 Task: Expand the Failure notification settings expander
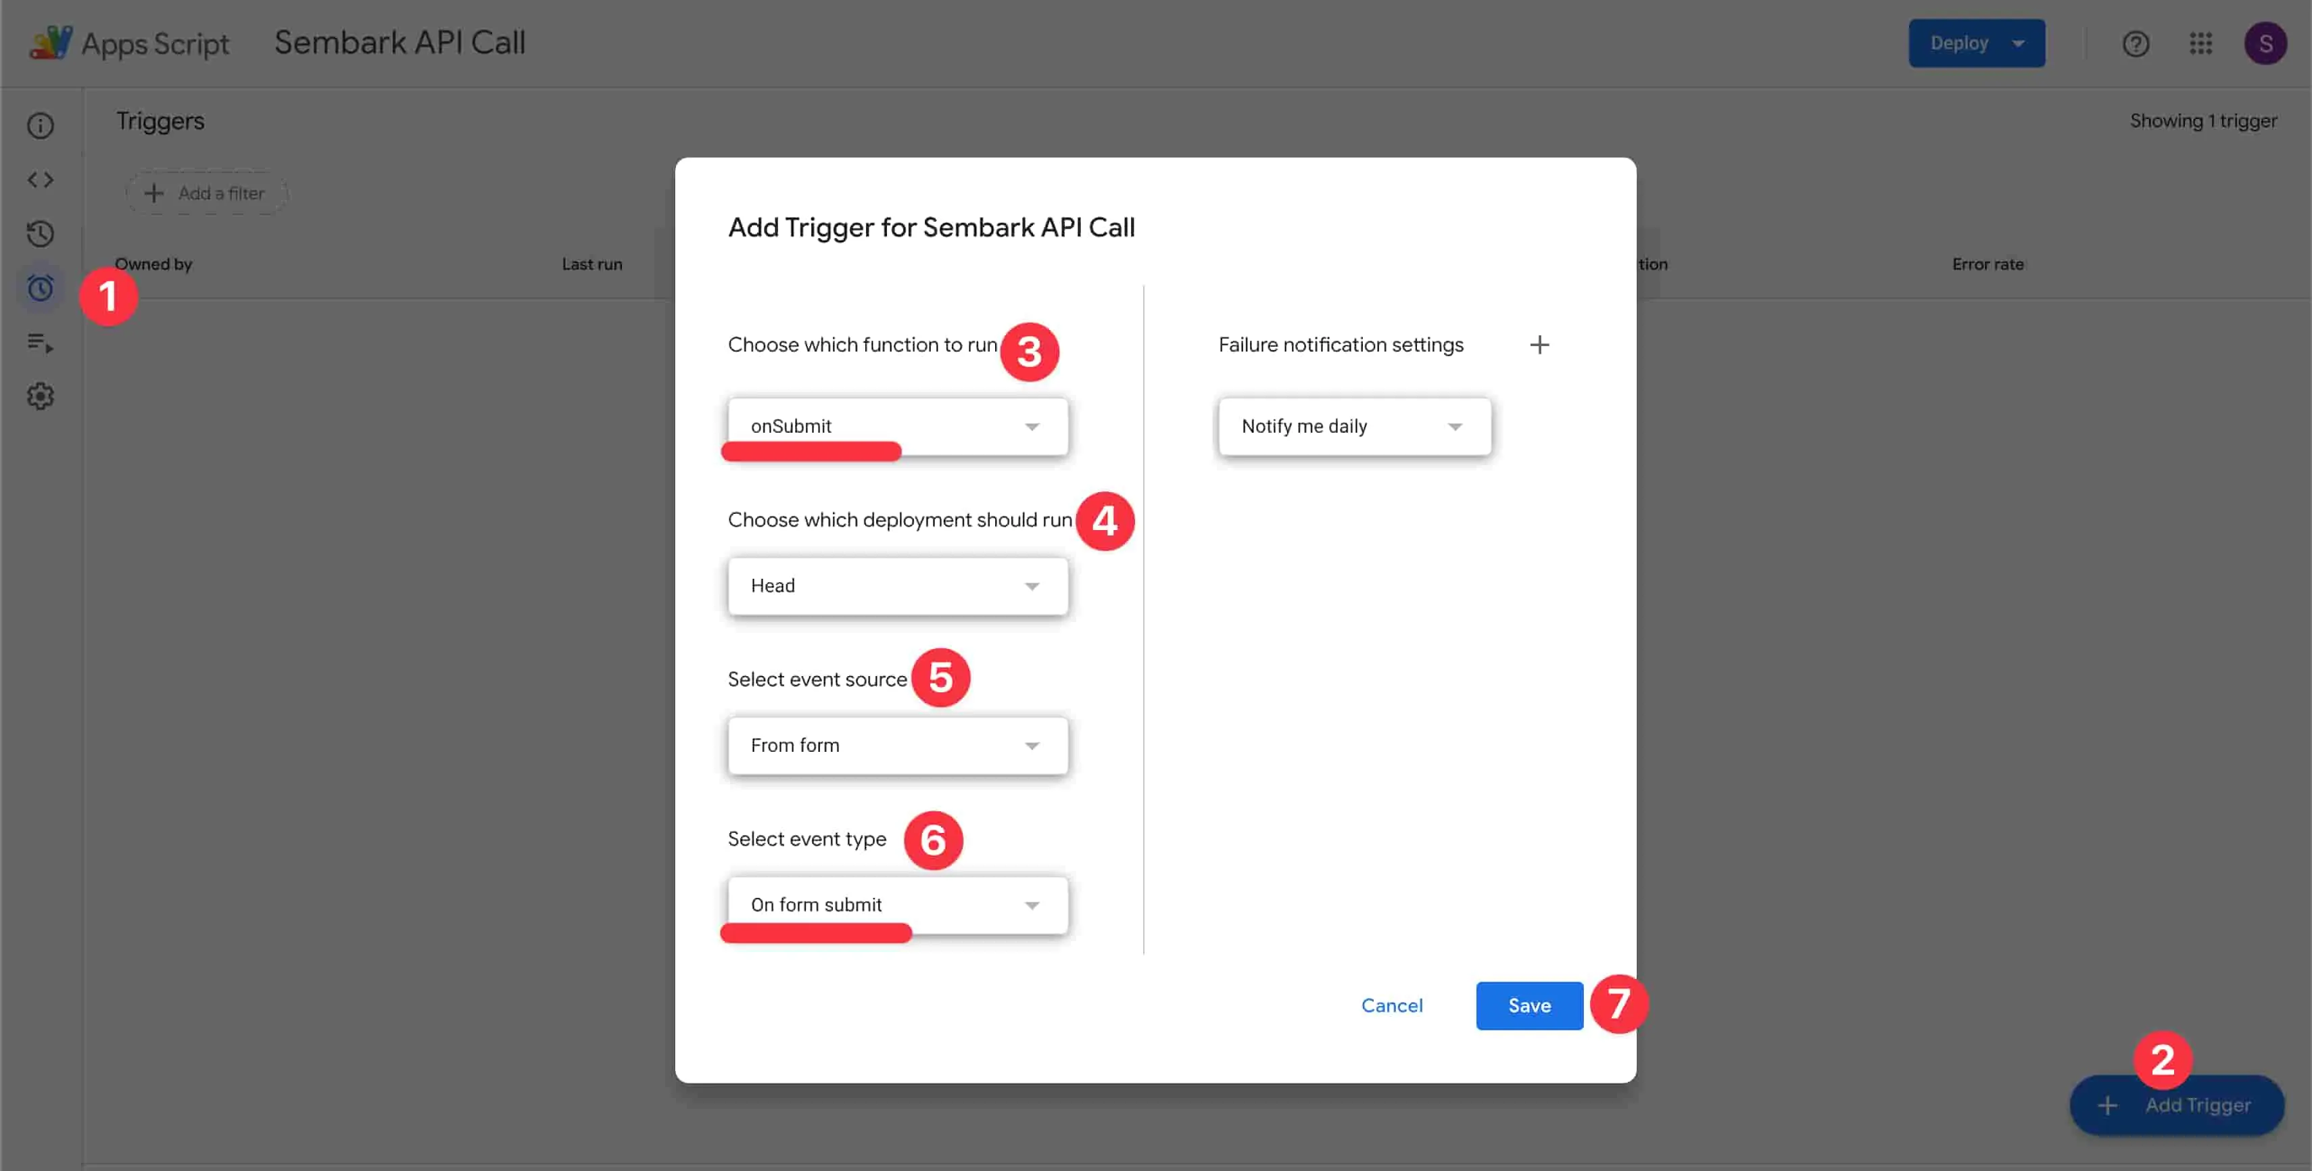click(1539, 345)
